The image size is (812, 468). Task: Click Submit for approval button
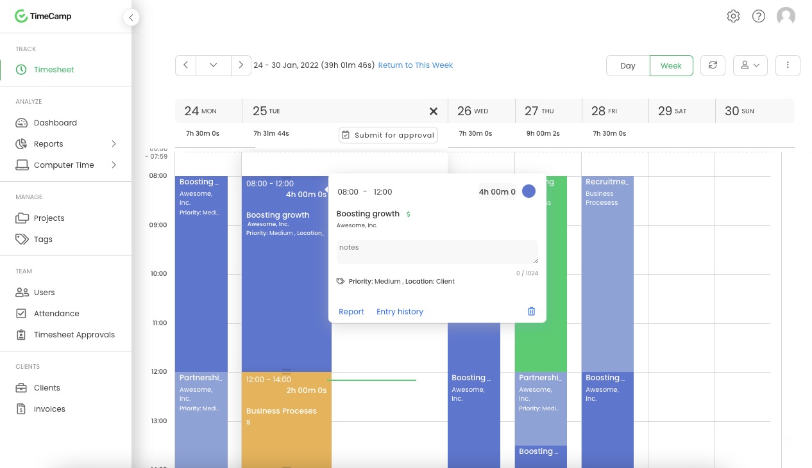pos(388,135)
